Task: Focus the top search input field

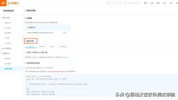Action: click(123, 3)
